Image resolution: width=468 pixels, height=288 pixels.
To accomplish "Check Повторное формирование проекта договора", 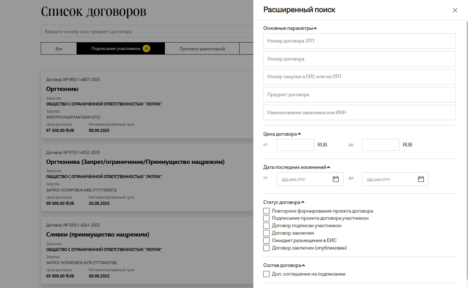I will click(266, 211).
